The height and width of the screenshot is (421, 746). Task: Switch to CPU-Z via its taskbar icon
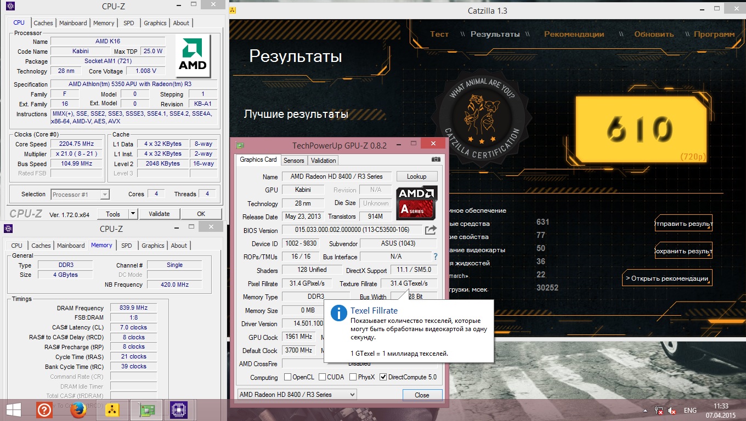click(x=178, y=409)
